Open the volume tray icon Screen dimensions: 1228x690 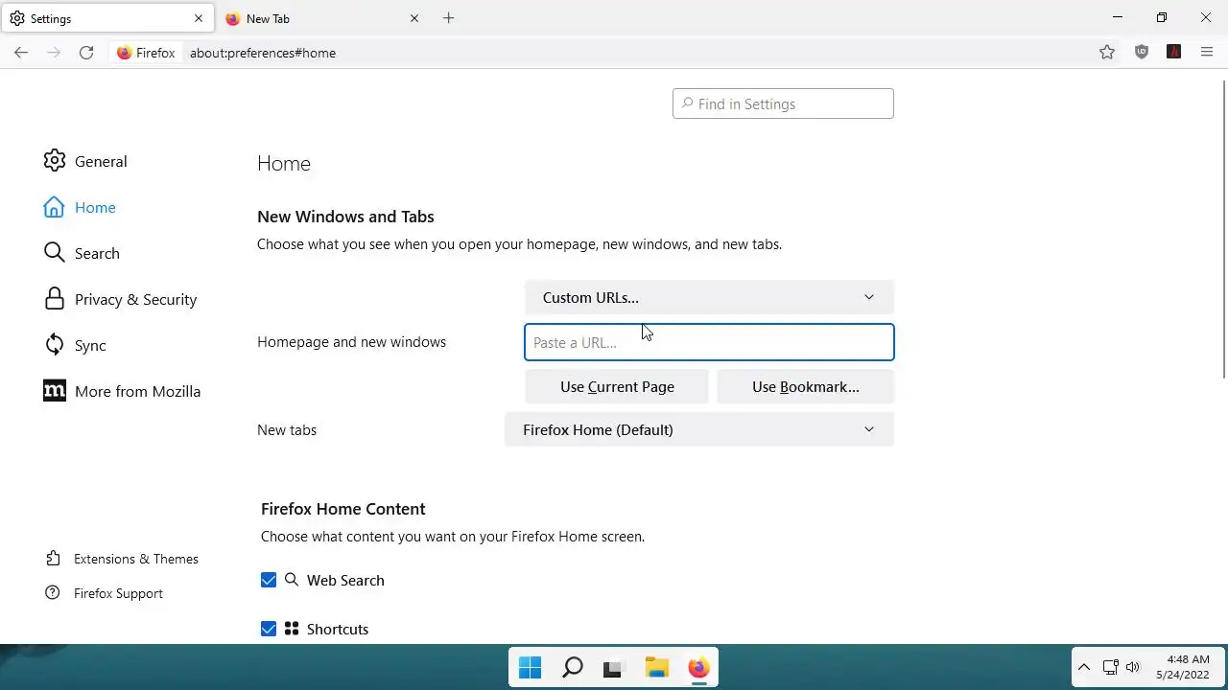pyautogui.click(x=1133, y=667)
